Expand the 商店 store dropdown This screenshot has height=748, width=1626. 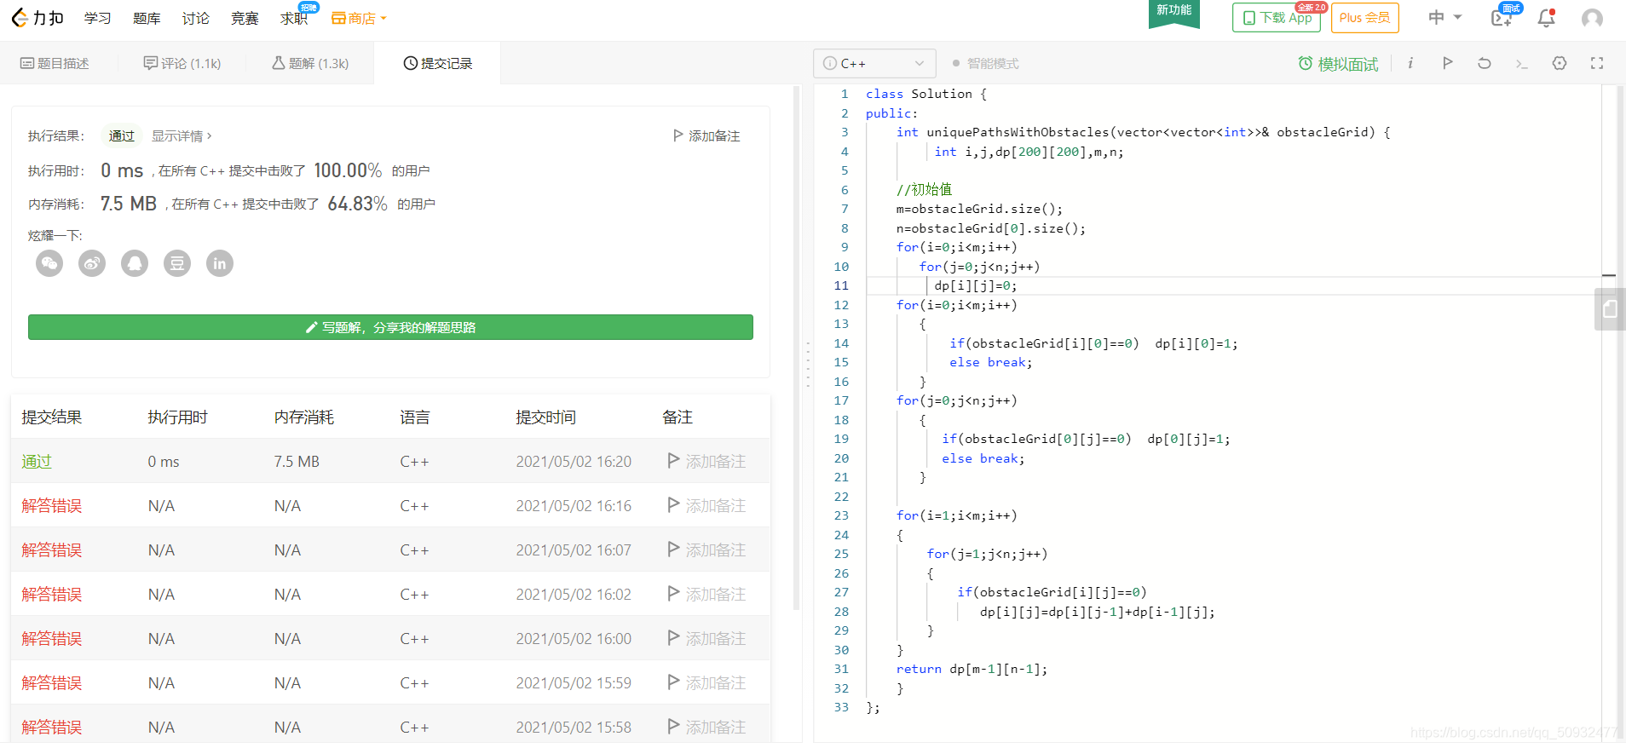359,18
